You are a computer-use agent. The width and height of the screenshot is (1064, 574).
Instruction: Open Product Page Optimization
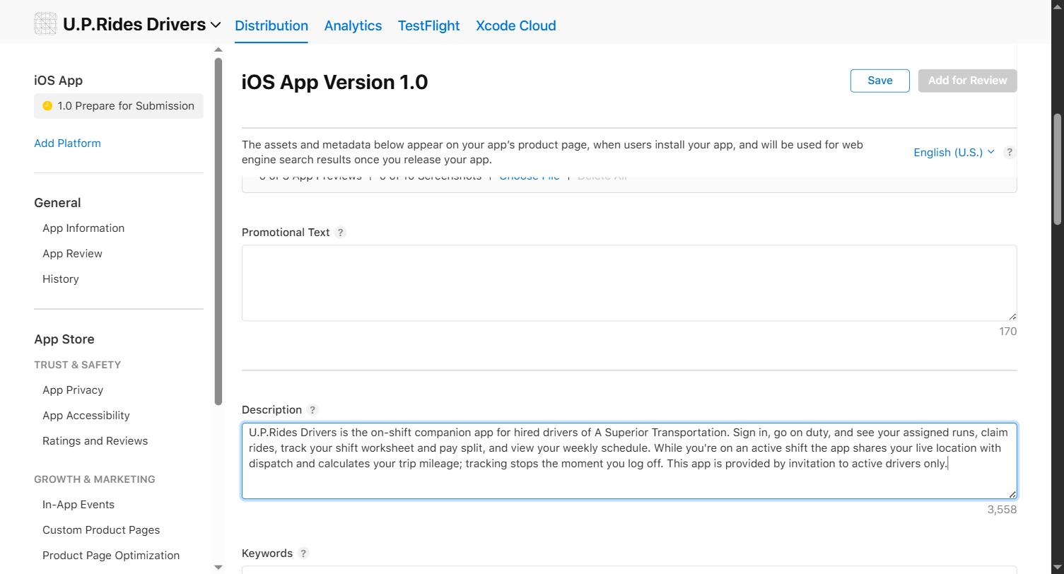(x=111, y=556)
